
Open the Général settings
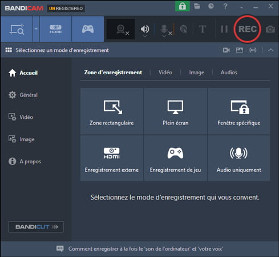tap(23, 95)
